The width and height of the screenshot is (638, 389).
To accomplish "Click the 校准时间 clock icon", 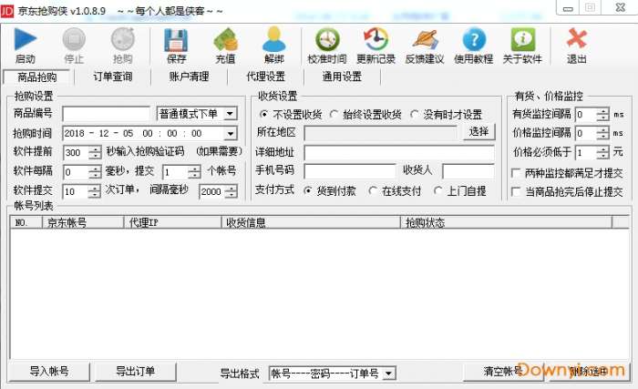I will click(327, 40).
